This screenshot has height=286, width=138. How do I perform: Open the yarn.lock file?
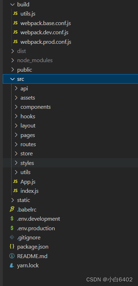click(28, 266)
